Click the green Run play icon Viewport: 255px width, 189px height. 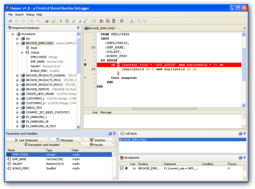point(61,21)
